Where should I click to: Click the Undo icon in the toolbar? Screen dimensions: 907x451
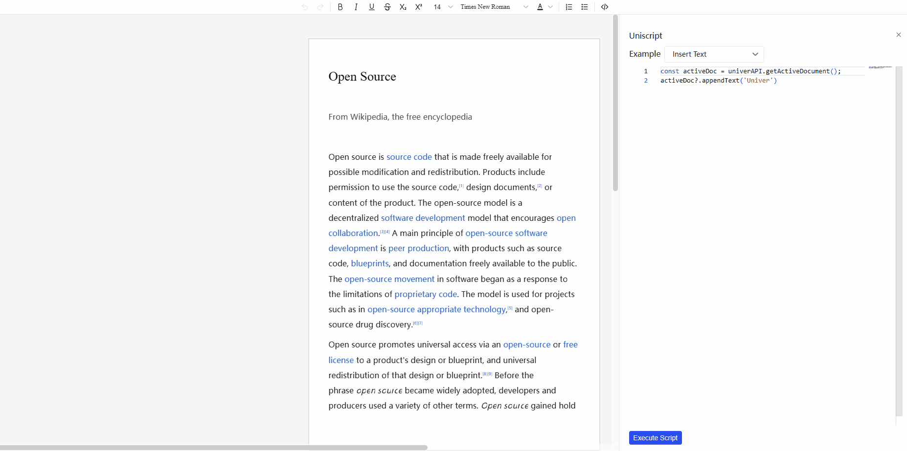point(305,7)
